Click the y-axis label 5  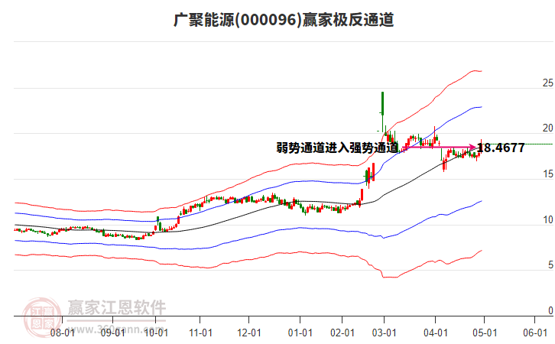point(550,264)
